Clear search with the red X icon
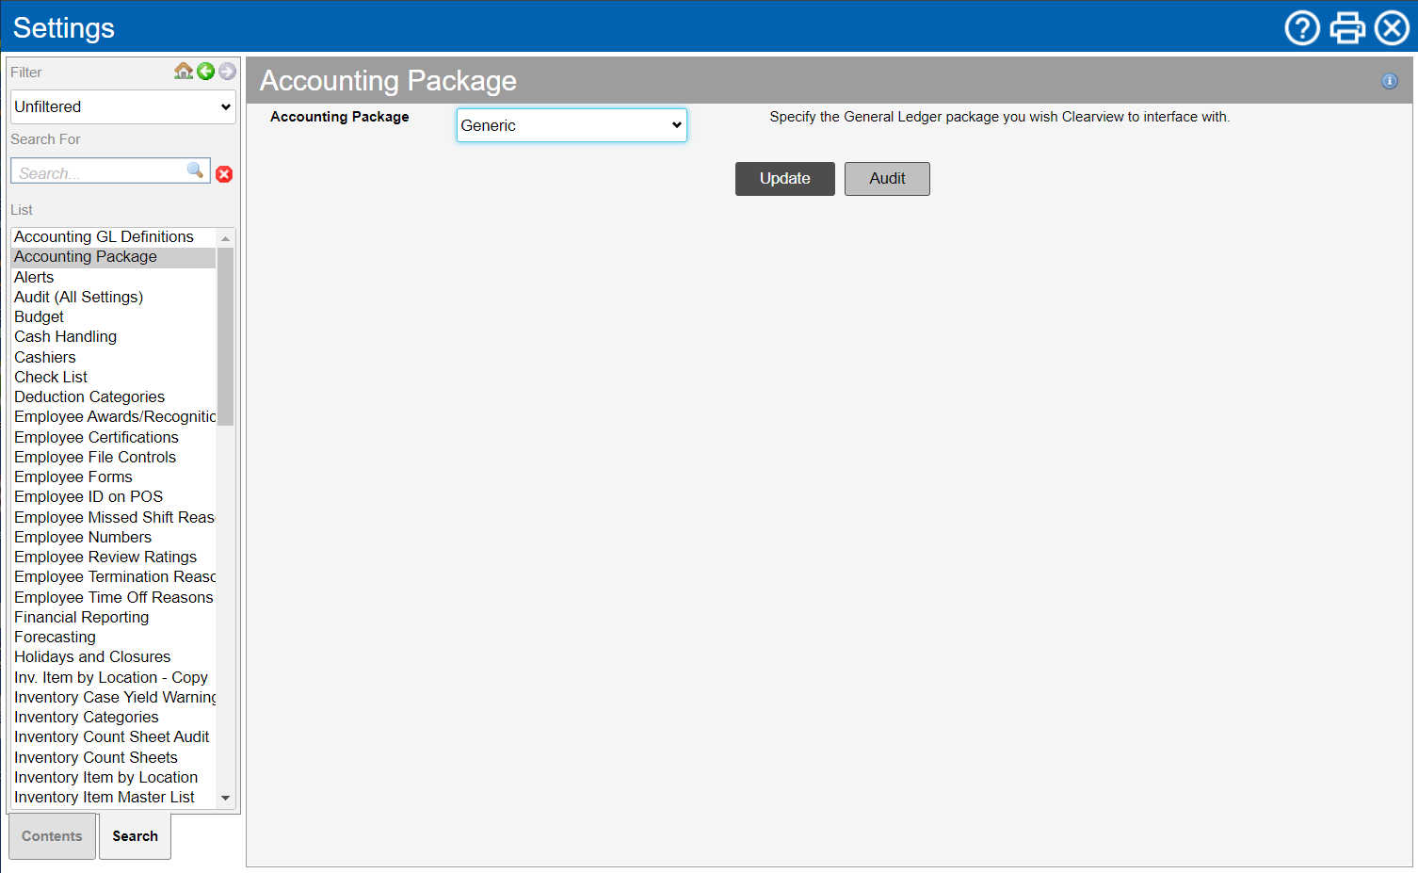Screen dimensions: 1418x873 point(224,174)
